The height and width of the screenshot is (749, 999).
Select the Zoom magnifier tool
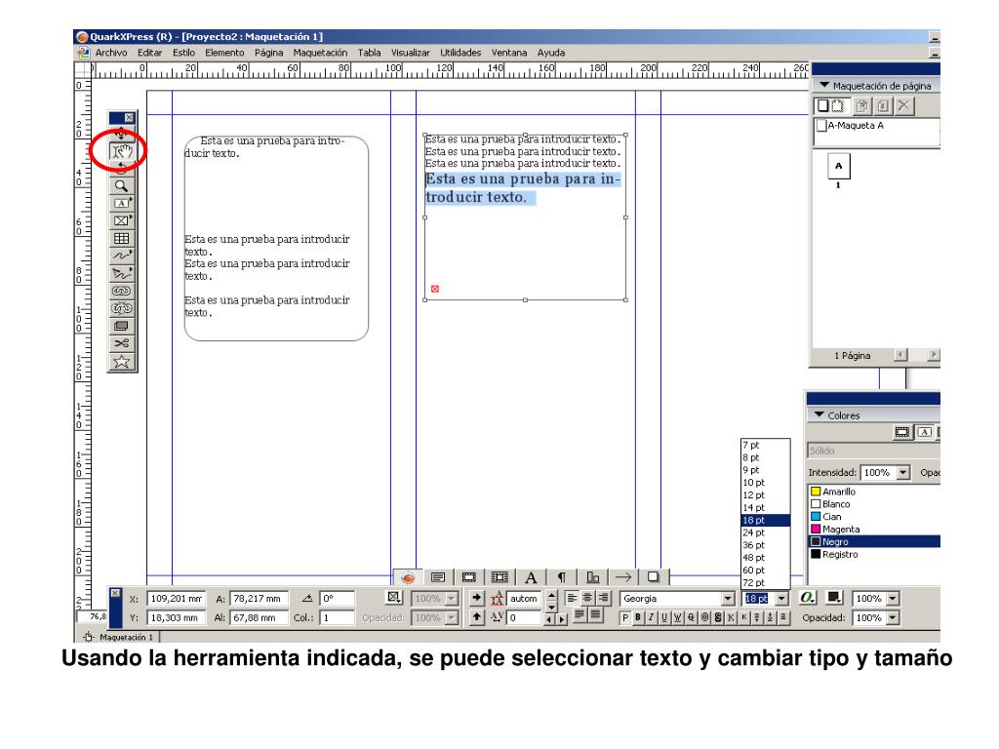click(121, 186)
